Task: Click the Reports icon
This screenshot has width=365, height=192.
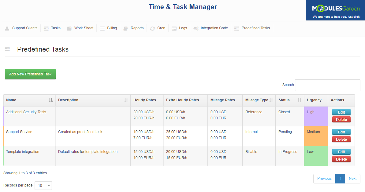Action: point(125,28)
